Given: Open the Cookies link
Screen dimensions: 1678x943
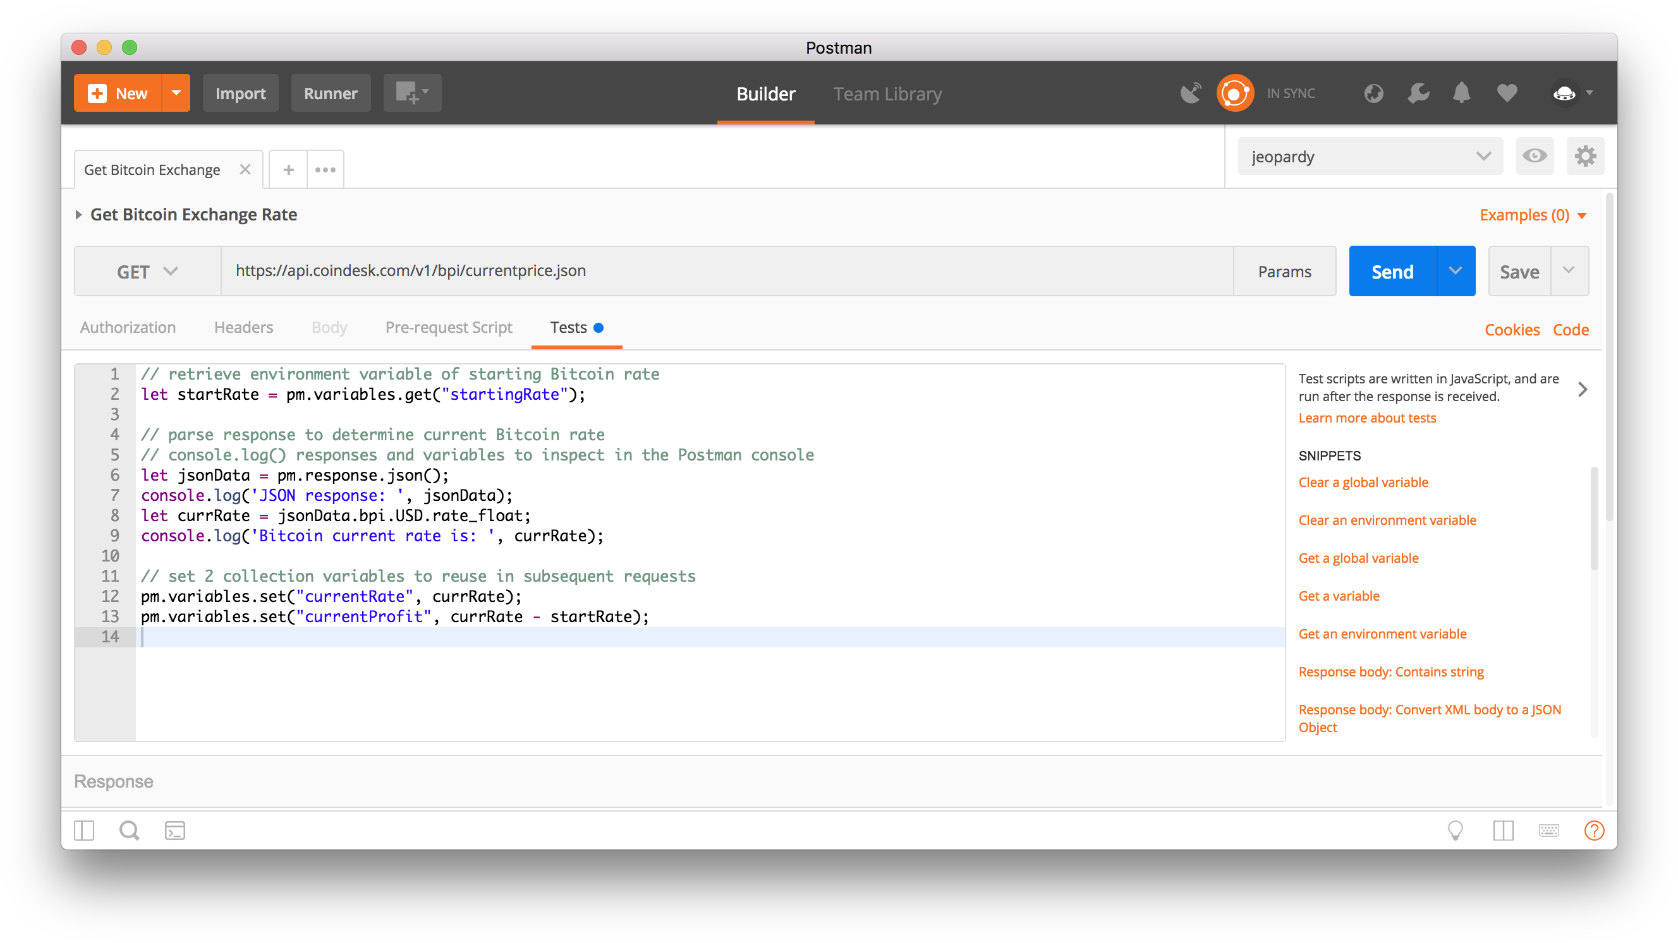Looking at the screenshot, I should pyautogui.click(x=1511, y=329).
